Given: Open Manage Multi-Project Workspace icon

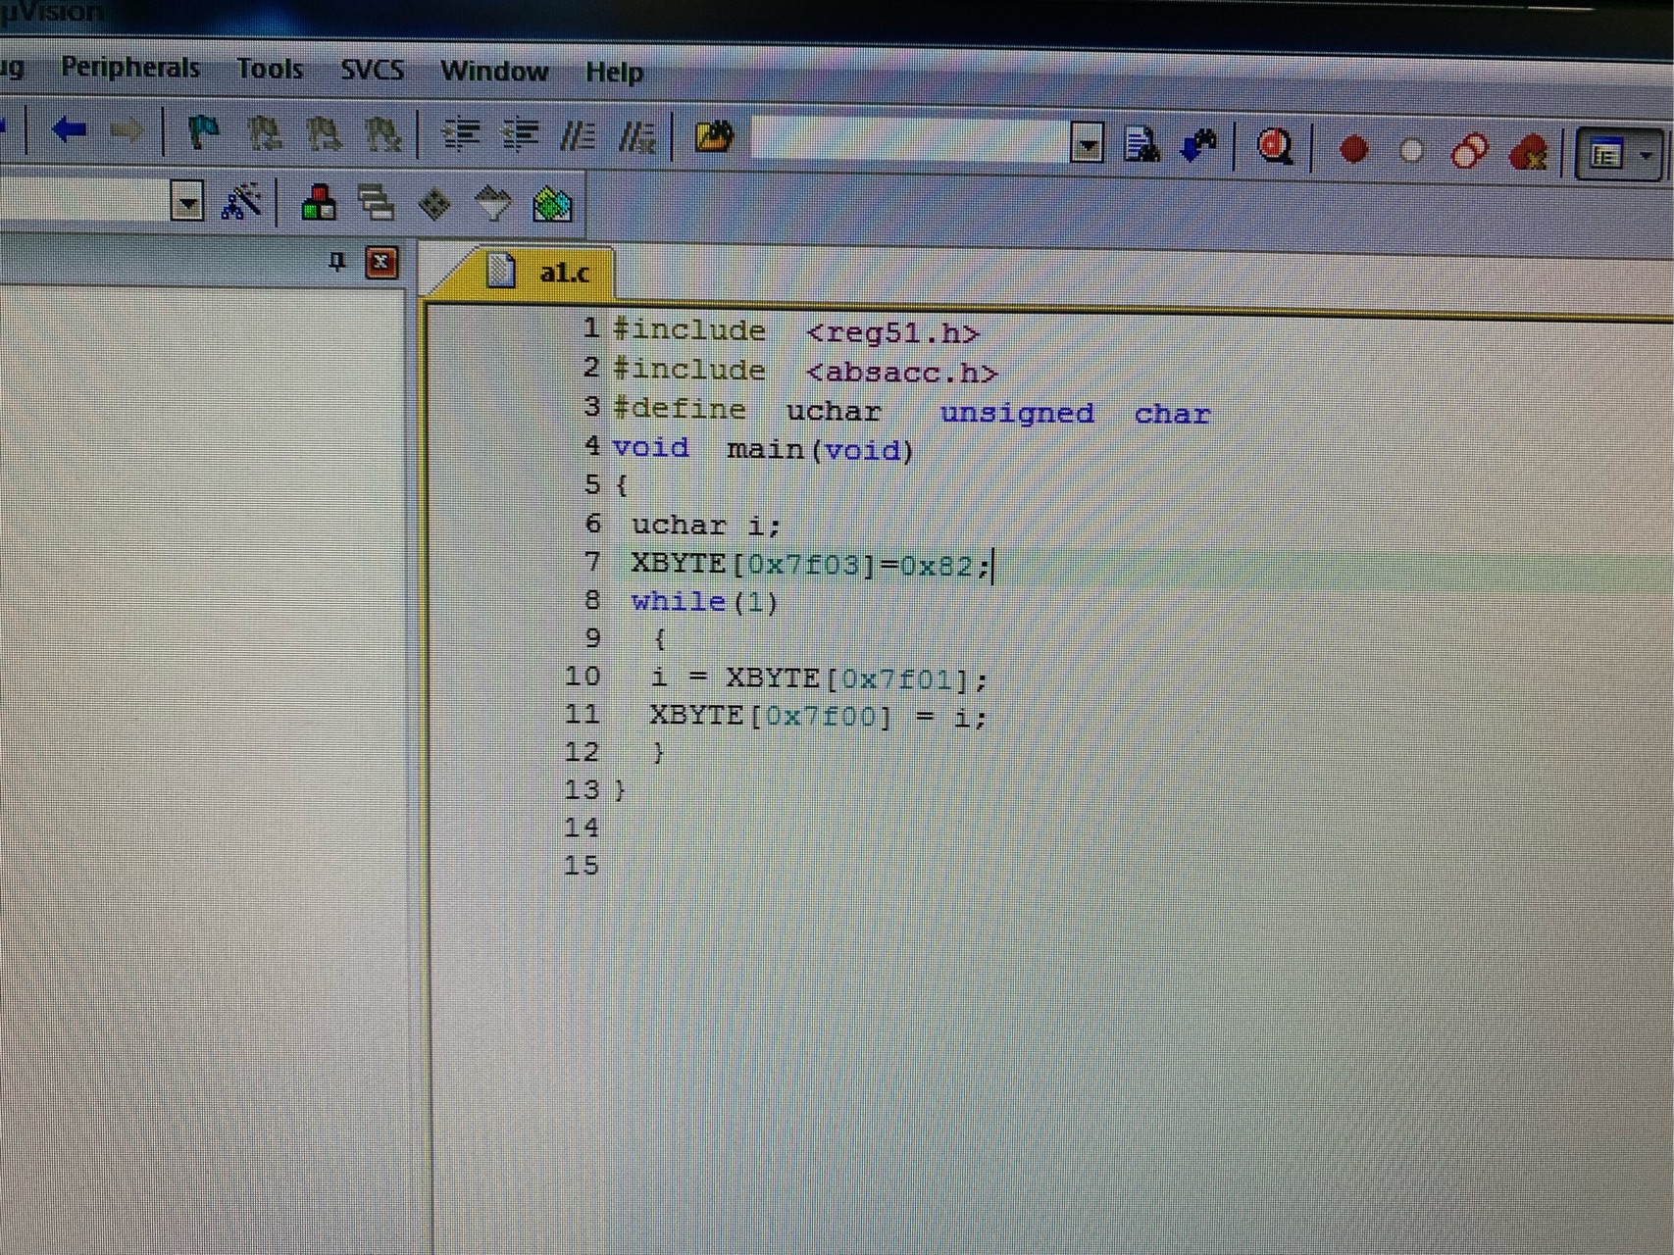Looking at the screenshot, I should pyautogui.click(x=376, y=204).
